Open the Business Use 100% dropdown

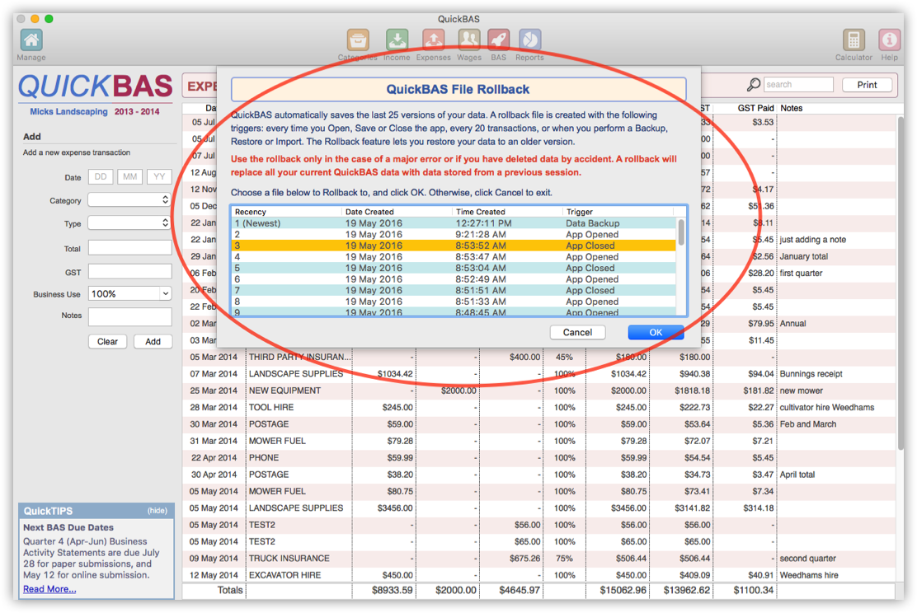tap(129, 294)
